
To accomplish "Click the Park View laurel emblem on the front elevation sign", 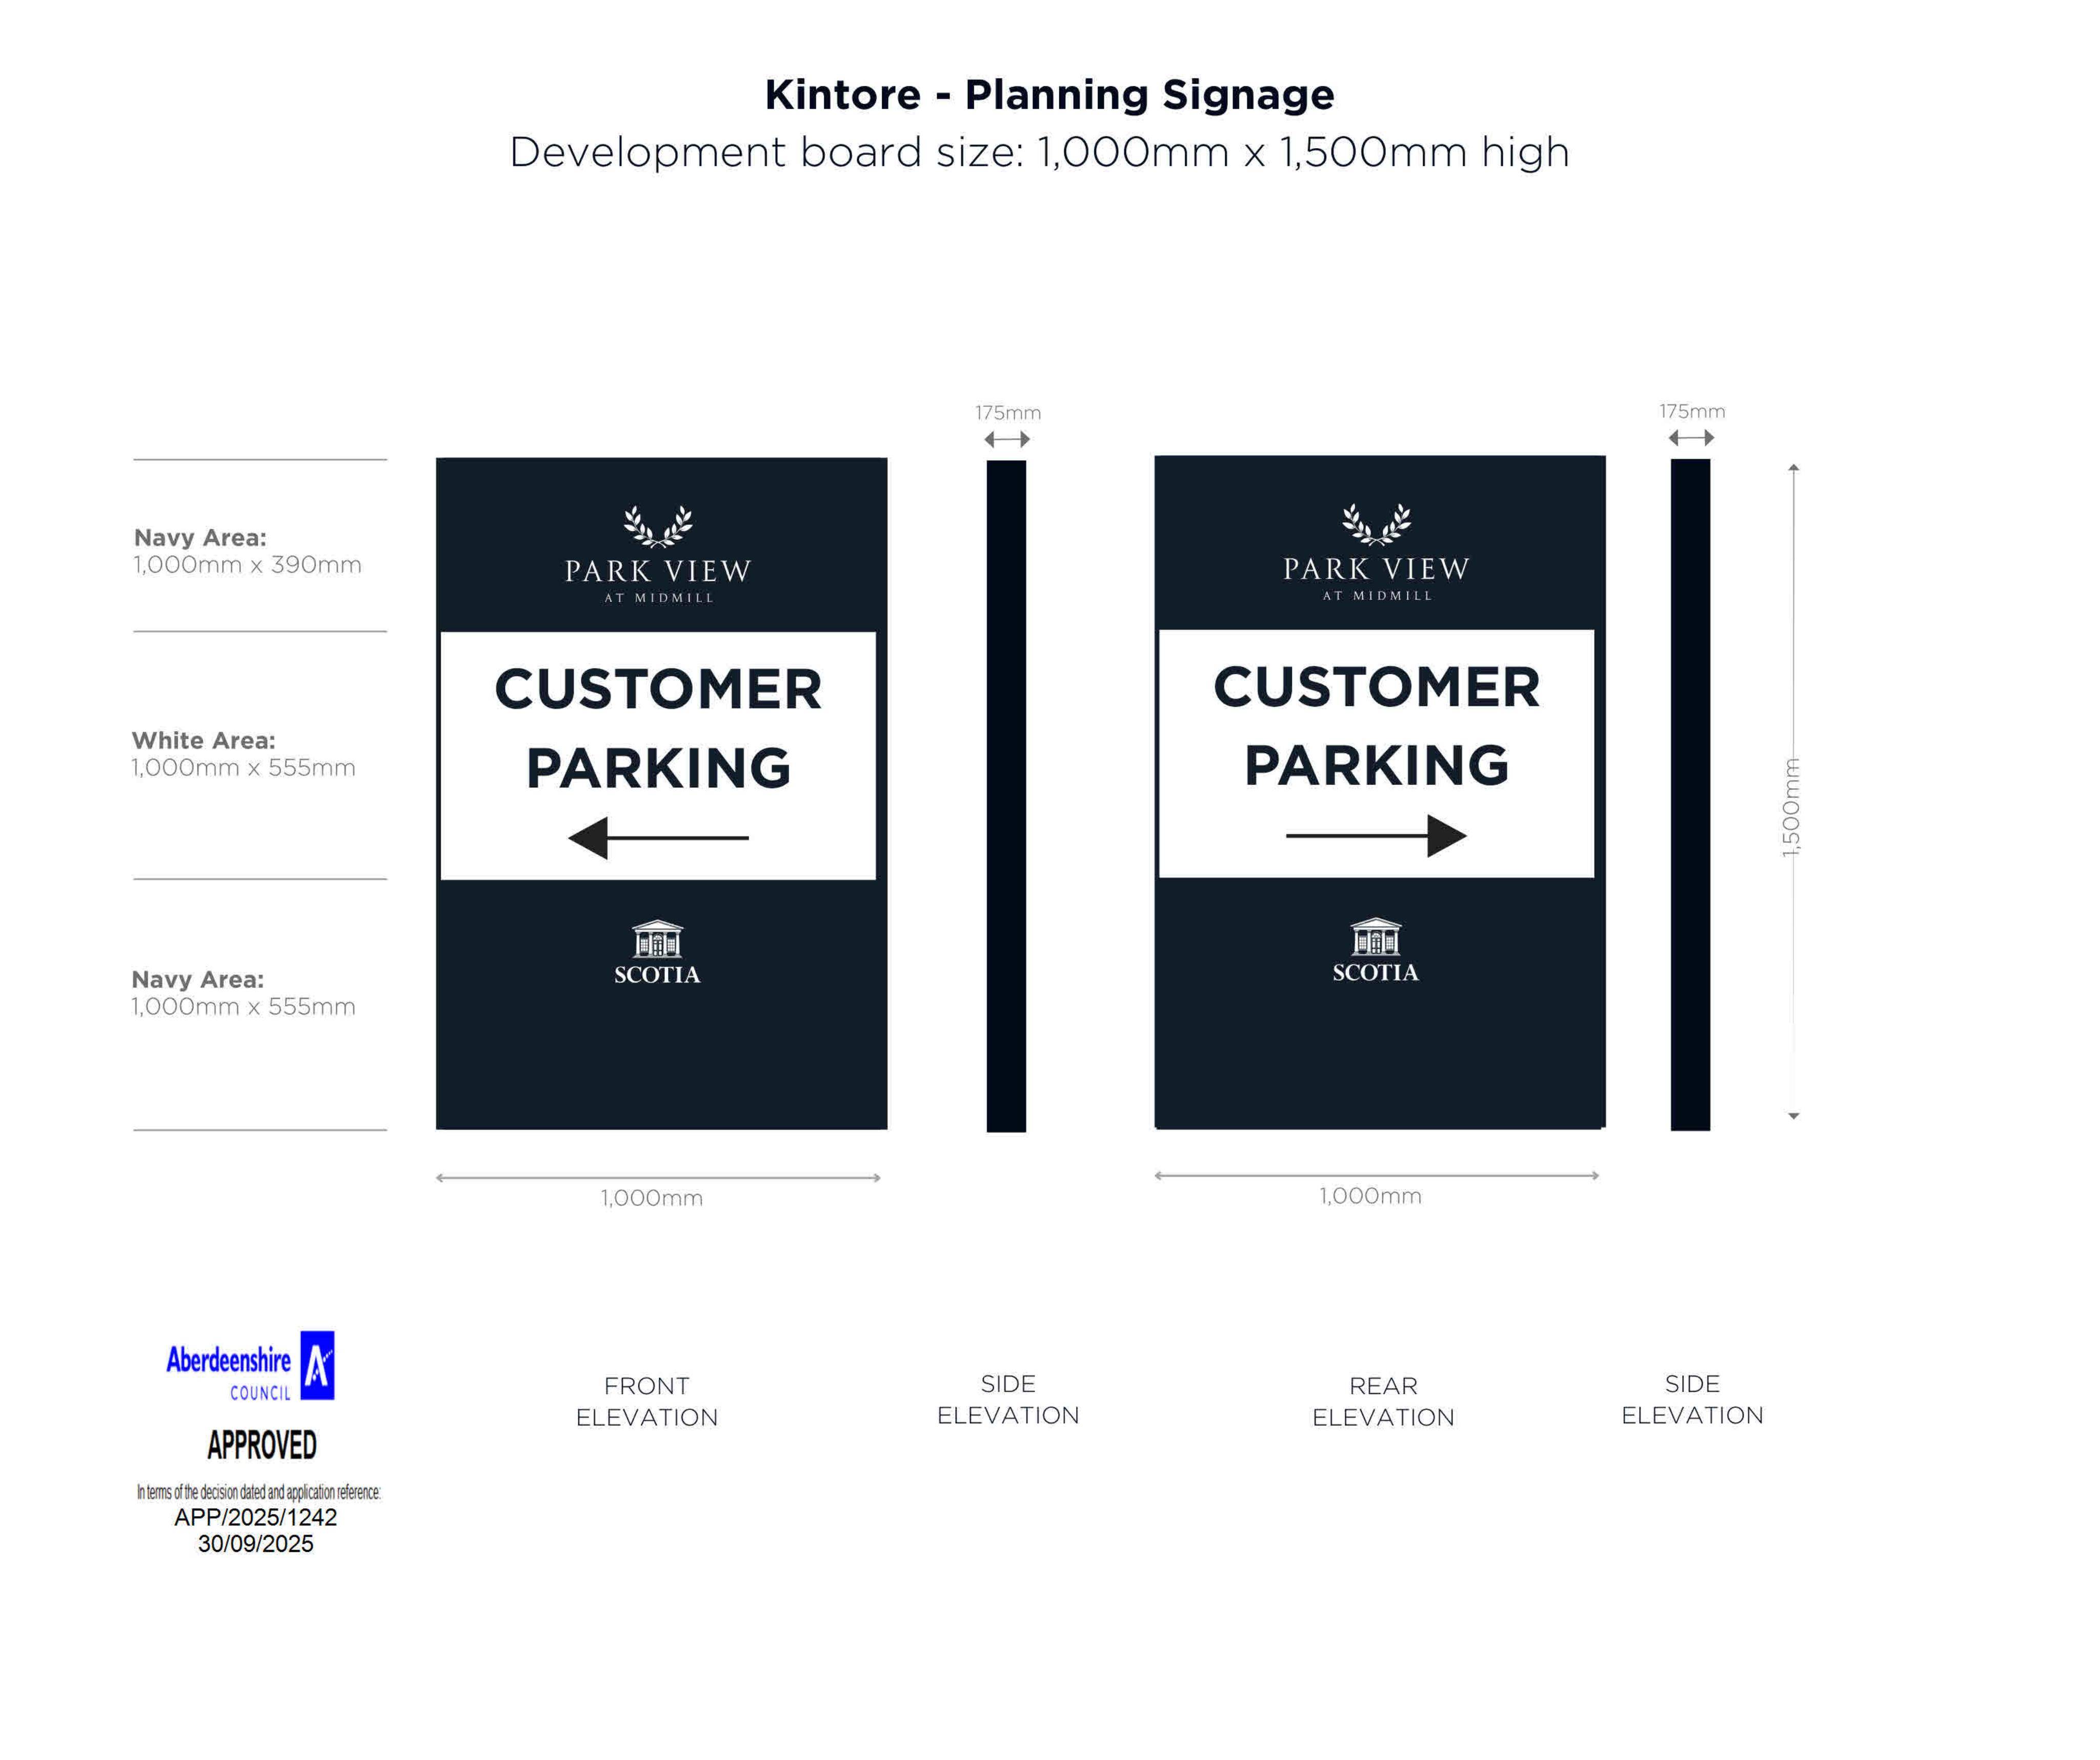I will tap(657, 526).
